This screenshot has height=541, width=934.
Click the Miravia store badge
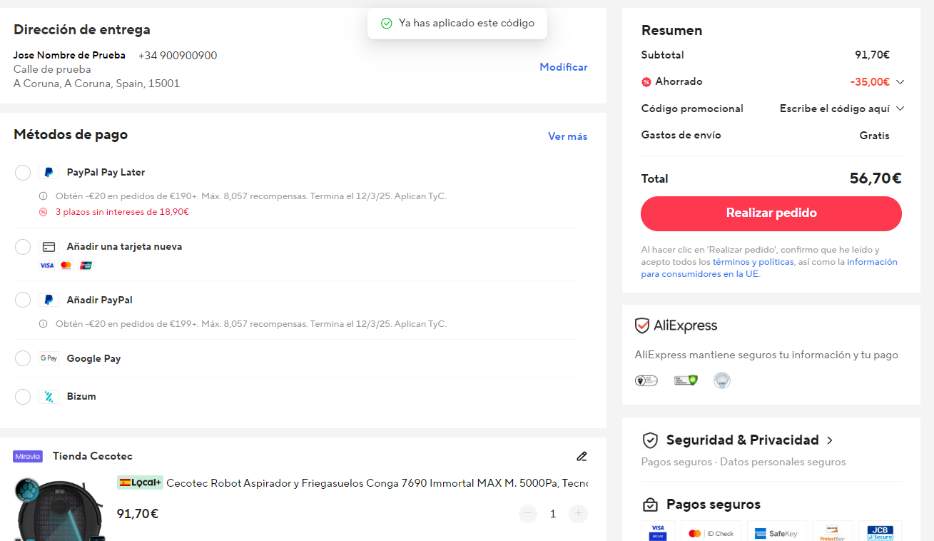point(28,456)
